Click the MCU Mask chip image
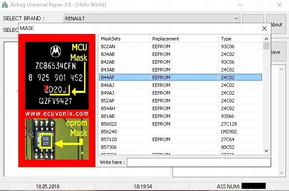Viewport: 289px width, 191px height. [57, 76]
